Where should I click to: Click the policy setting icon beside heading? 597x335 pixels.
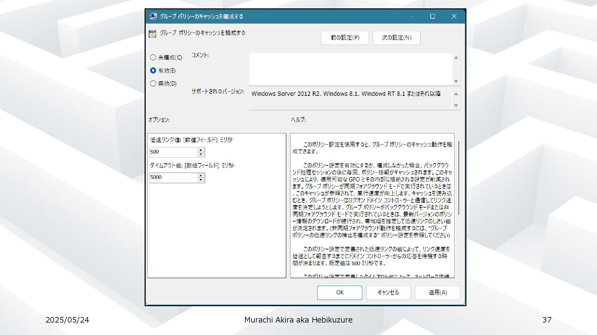(152, 33)
